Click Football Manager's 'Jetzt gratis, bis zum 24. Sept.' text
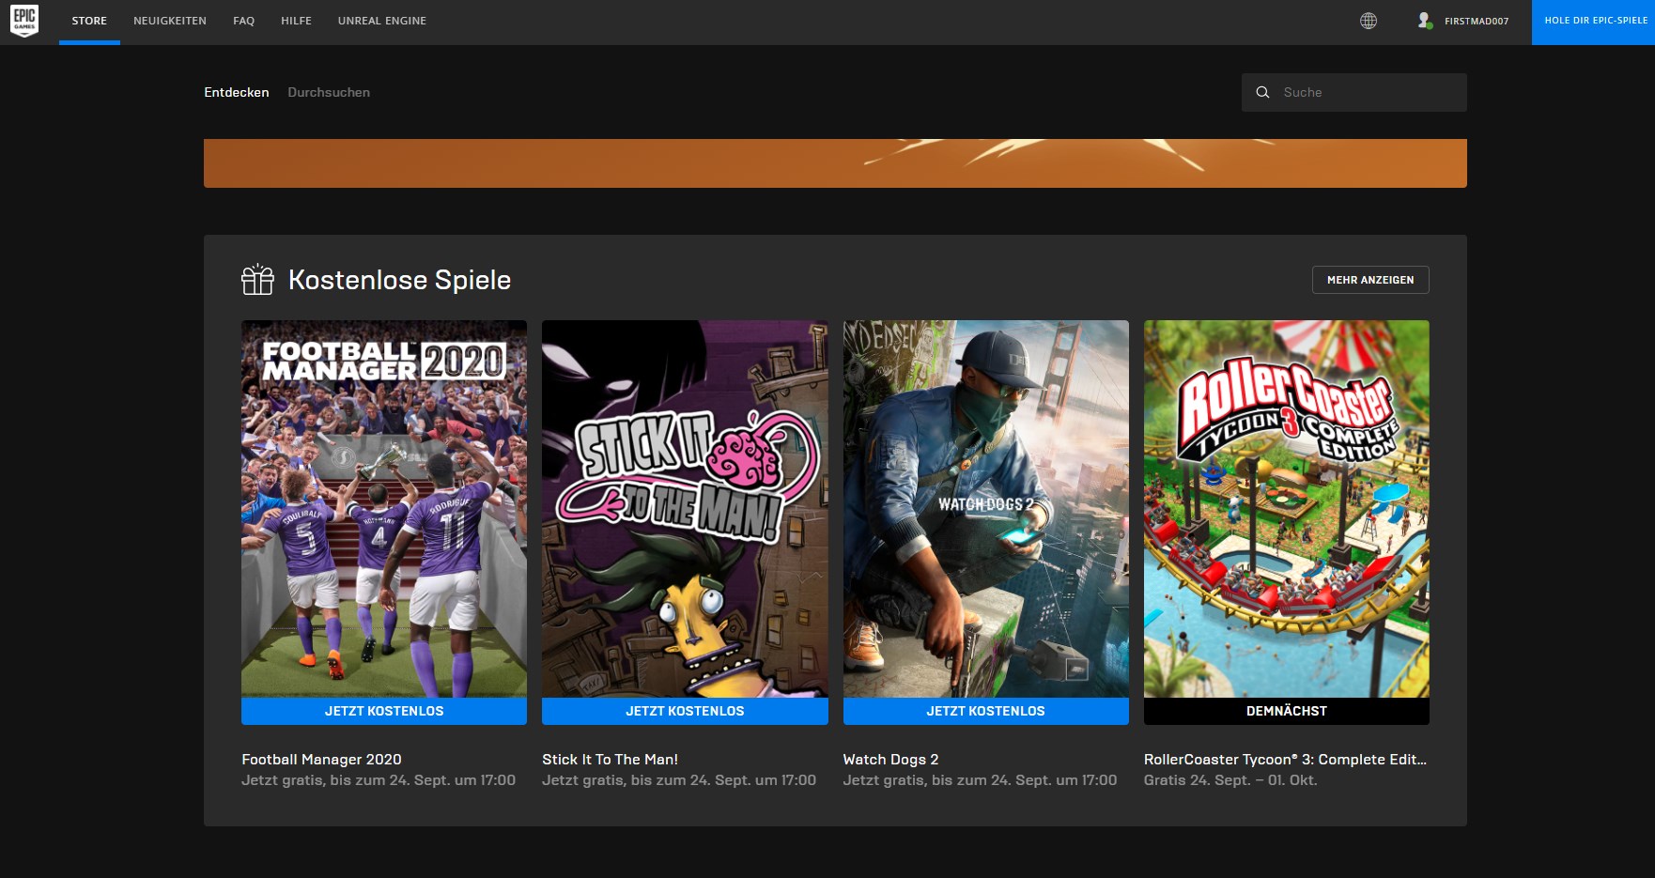Image resolution: width=1655 pixels, height=878 pixels. pos(379,780)
